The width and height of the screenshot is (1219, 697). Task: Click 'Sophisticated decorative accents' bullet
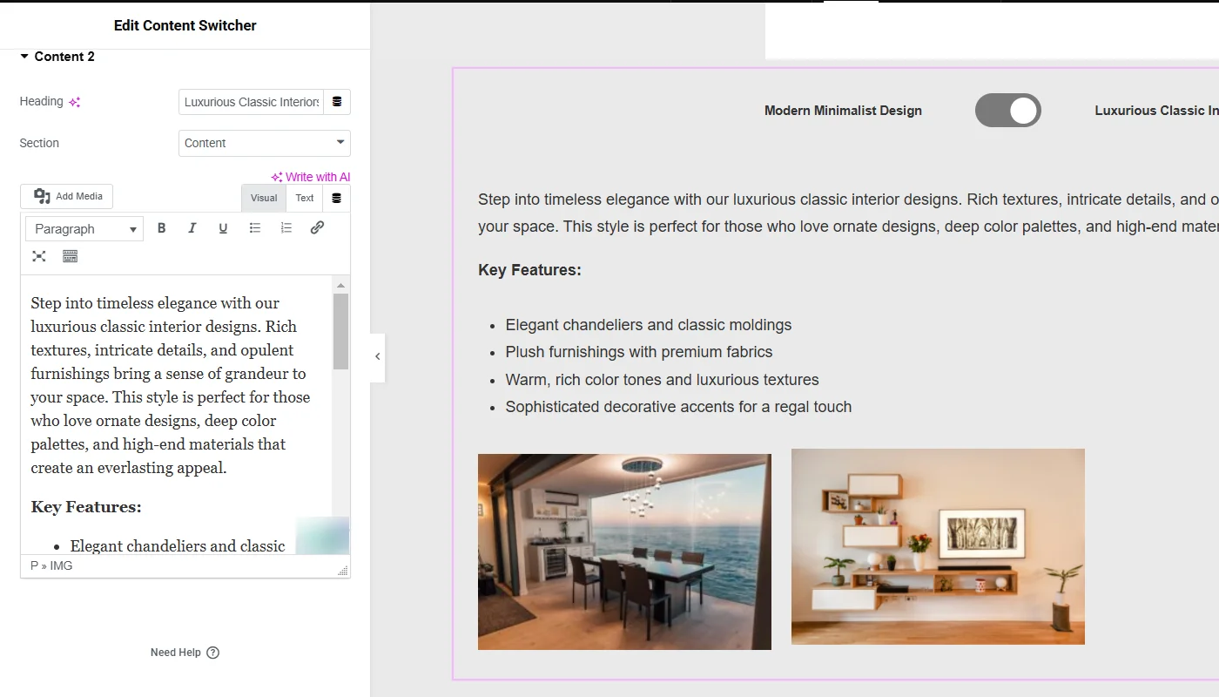[x=678, y=407]
